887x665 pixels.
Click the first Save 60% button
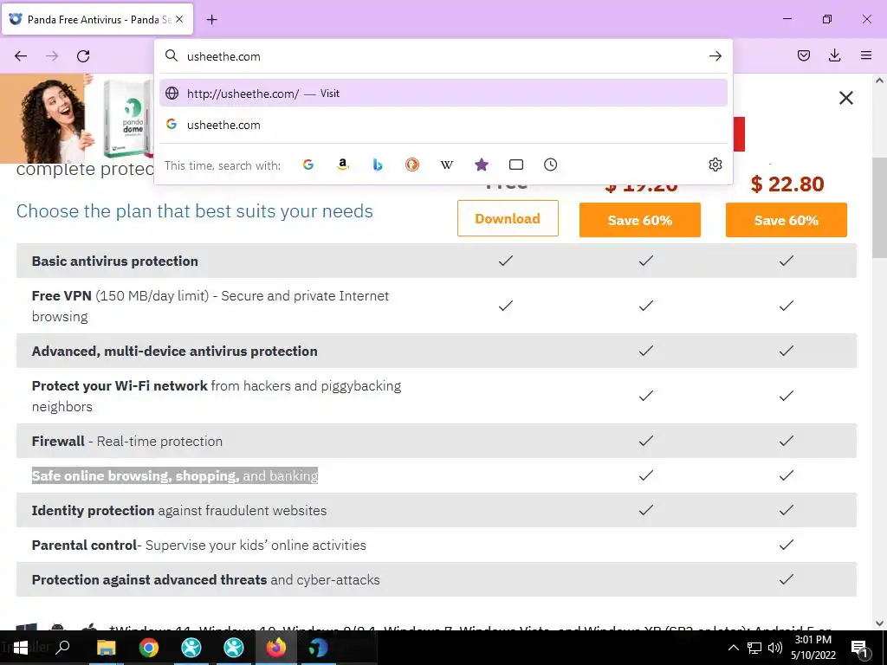[x=640, y=220]
